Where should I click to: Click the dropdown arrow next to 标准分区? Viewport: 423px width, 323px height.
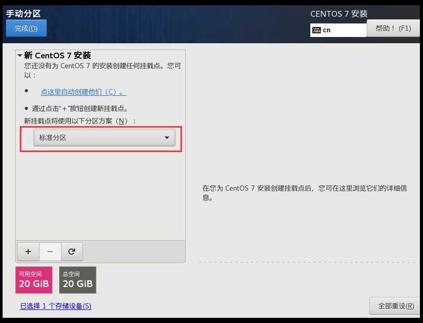tap(167, 138)
